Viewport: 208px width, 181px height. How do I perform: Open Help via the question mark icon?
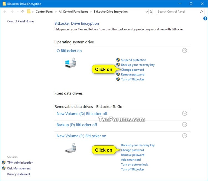pyautogui.click(x=205, y=19)
